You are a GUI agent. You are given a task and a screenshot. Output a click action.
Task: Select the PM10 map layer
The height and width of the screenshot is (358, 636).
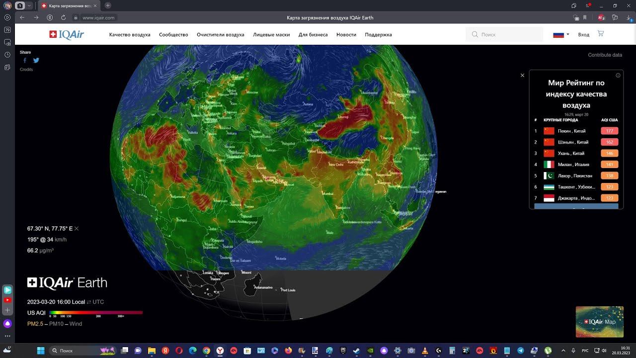click(x=56, y=324)
